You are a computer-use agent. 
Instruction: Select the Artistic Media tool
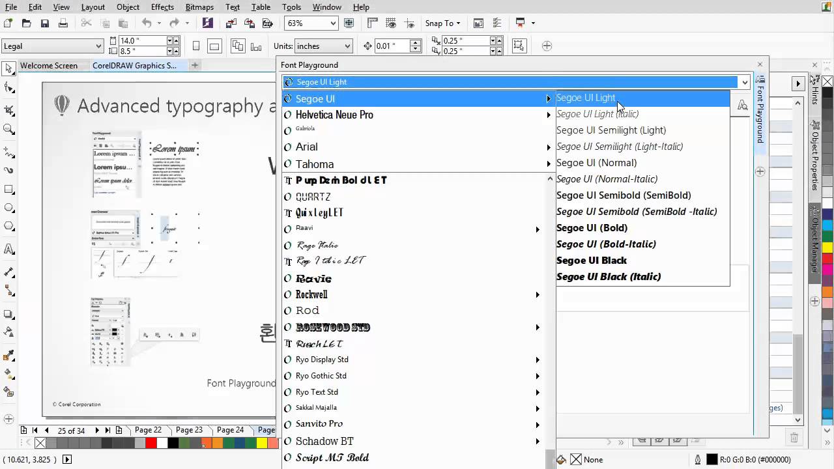(x=9, y=171)
